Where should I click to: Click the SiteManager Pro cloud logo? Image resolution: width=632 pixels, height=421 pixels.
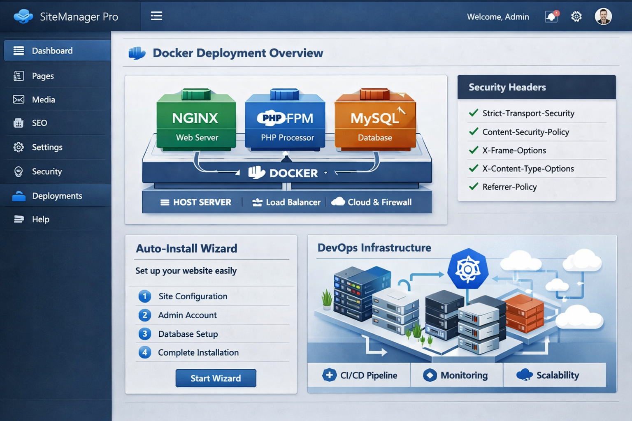pyautogui.click(x=23, y=16)
